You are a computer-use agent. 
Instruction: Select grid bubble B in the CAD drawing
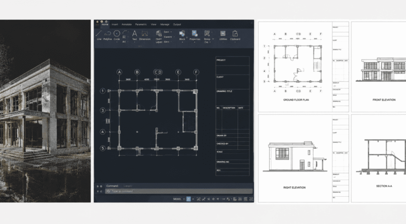tap(137, 72)
